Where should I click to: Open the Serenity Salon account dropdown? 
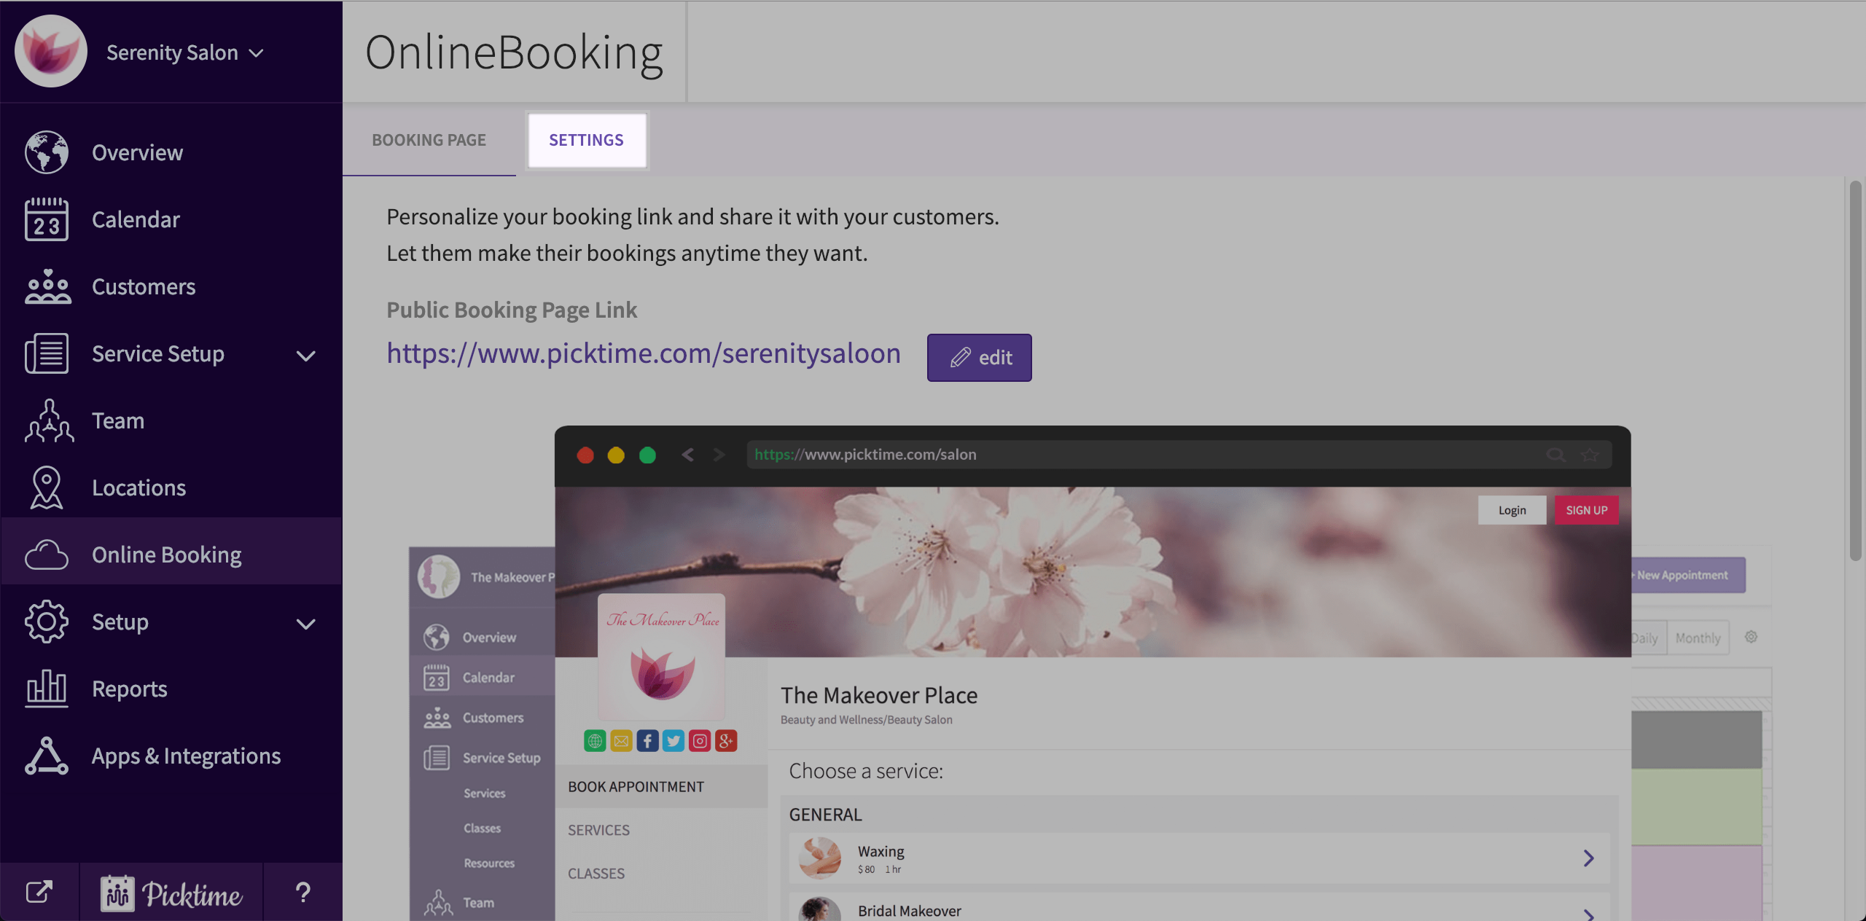pyautogui.click(x=184, y=52)
